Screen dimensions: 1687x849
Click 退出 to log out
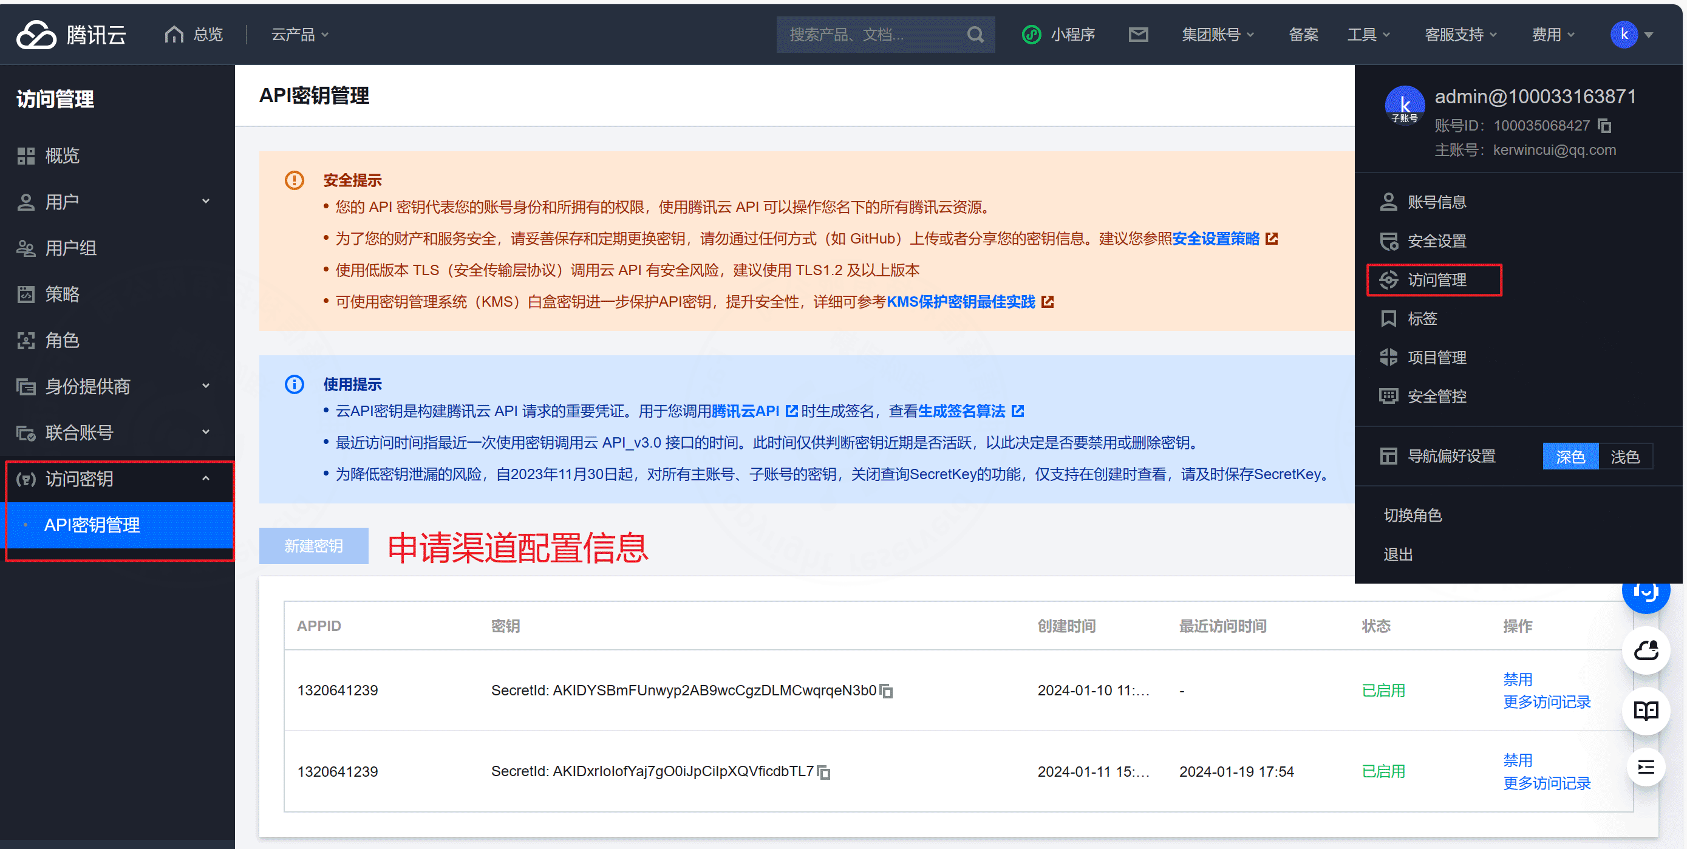[1397, 555]
